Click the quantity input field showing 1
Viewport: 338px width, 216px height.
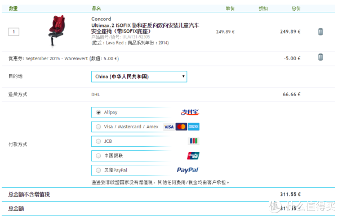tap(14, 32)
